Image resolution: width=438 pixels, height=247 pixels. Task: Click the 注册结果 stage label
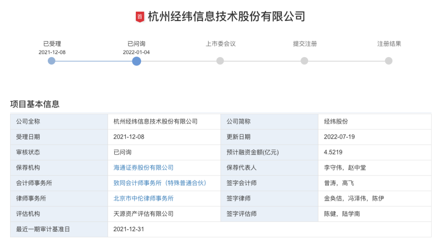389,44
